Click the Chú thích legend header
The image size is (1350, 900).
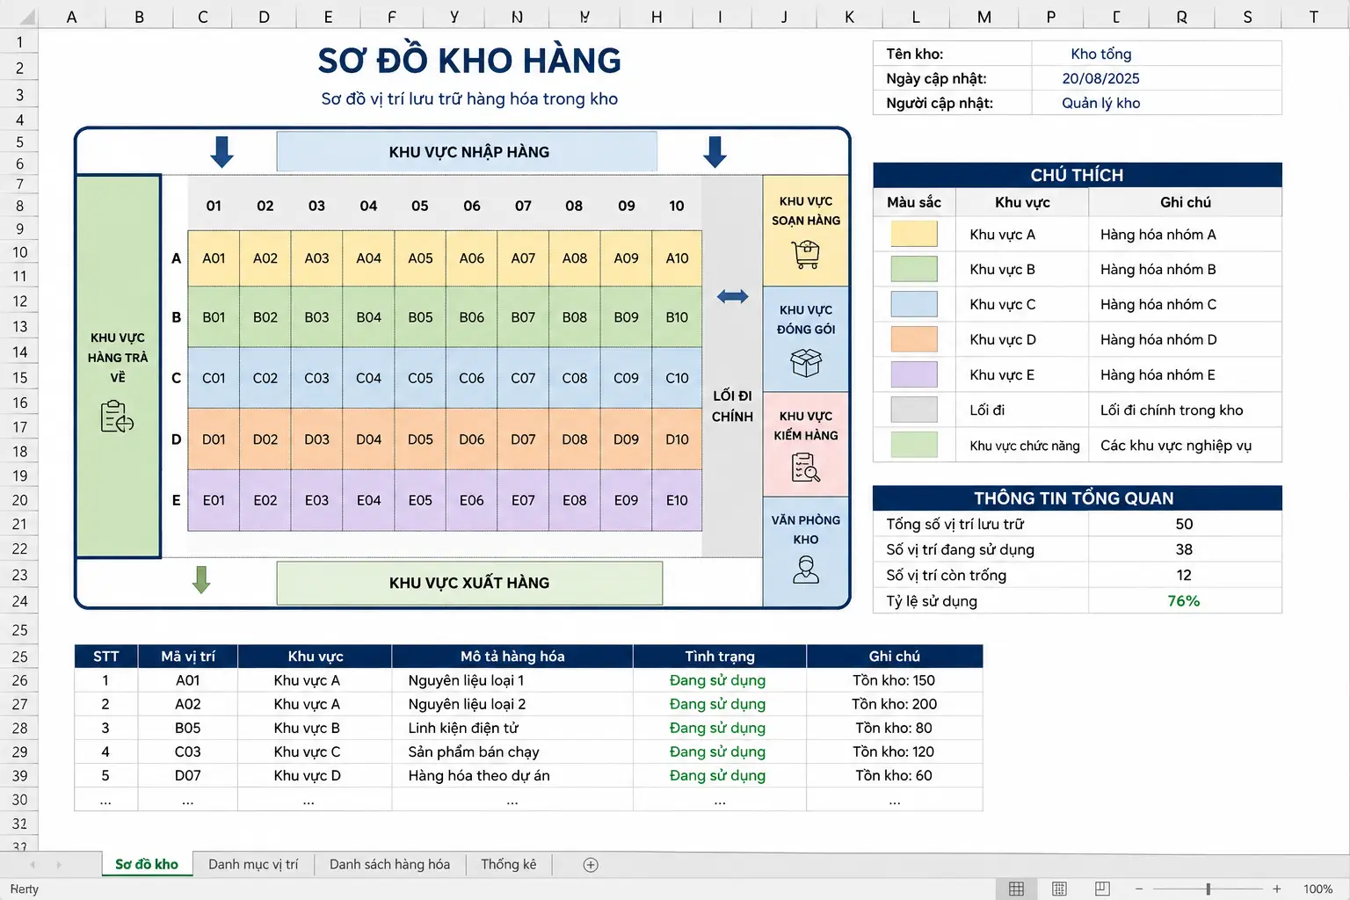coord(1077,175)
